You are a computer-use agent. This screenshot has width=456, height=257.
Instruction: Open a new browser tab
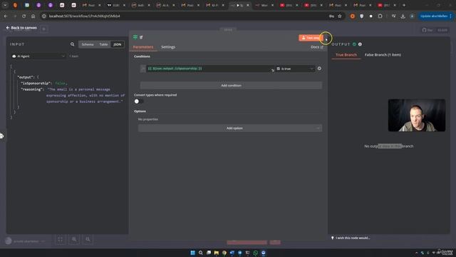tap(404, 5)
